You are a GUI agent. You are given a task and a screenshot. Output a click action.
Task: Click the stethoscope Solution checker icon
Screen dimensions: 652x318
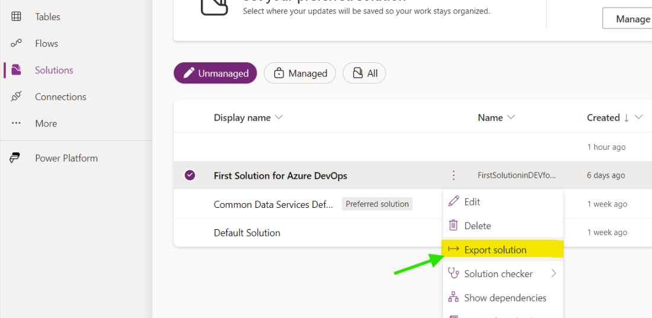point(453,273)
